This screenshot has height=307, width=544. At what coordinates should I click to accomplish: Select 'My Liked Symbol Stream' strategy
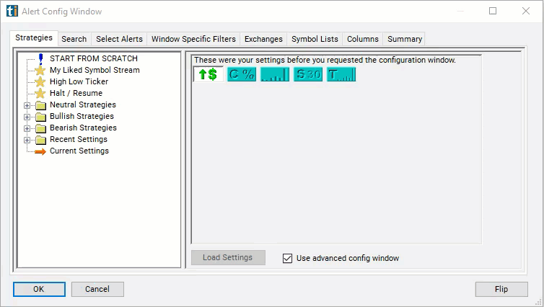[x=95, y=70]
